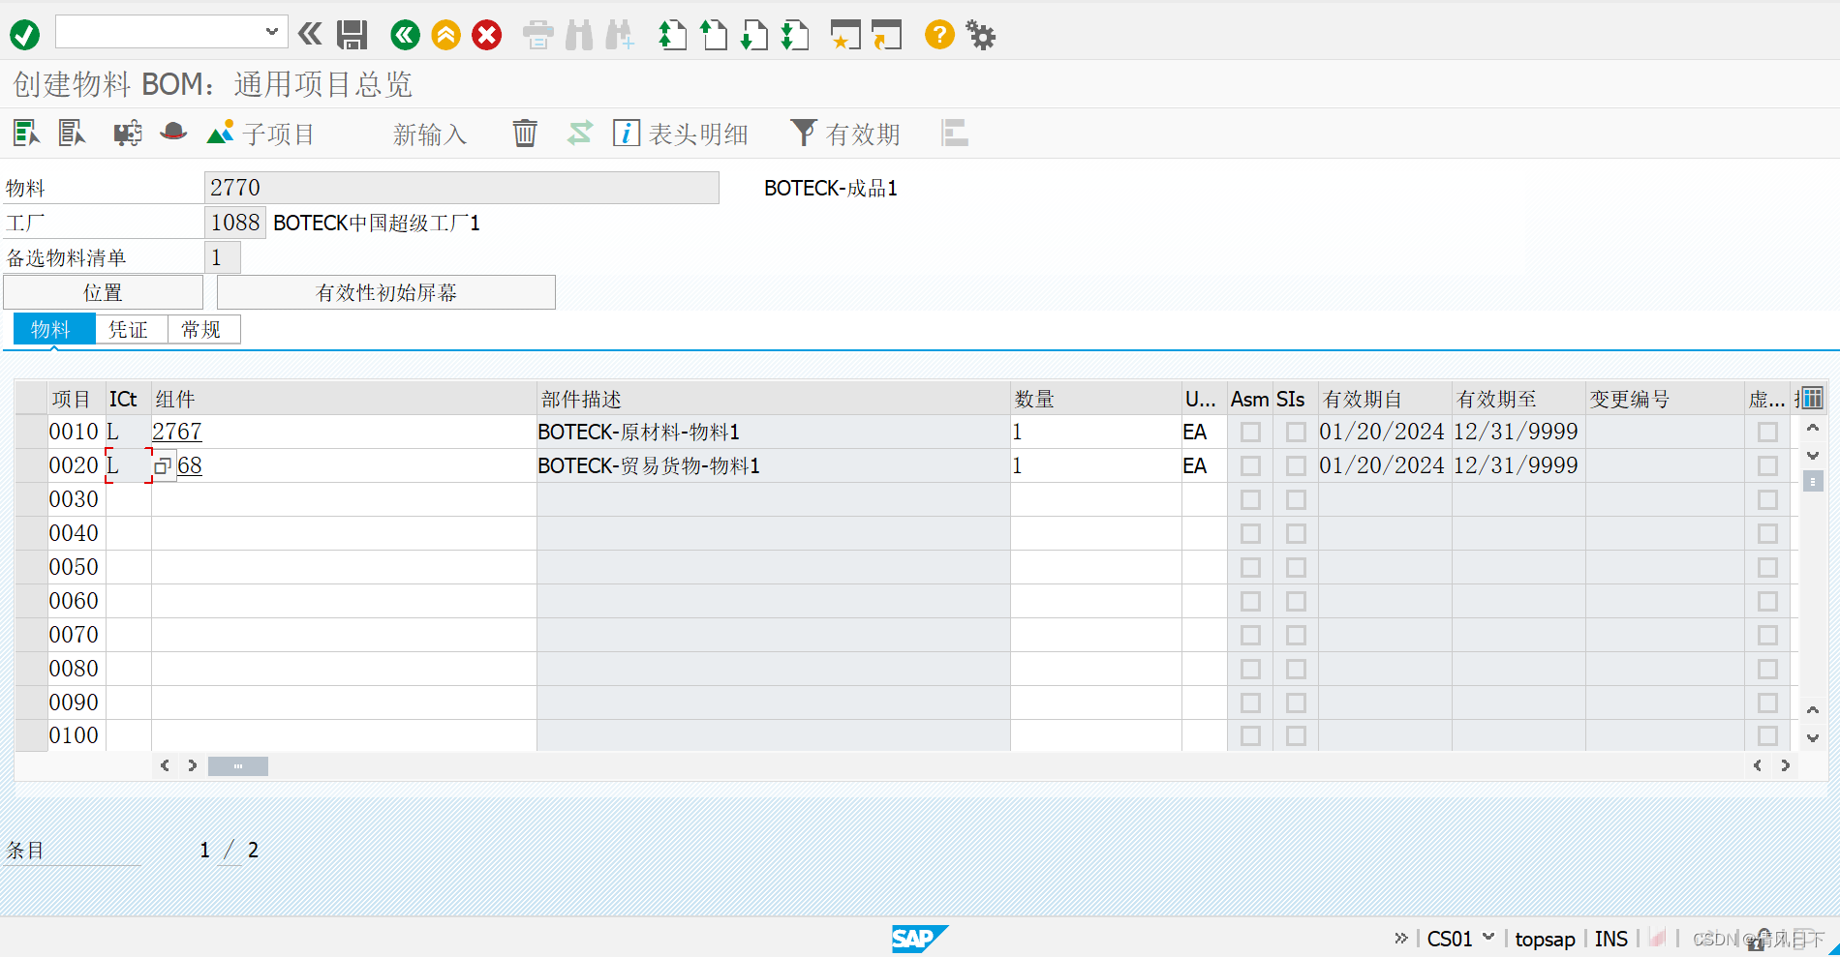This screenshot has height=957, width=1840.
Task: Click the horizontal scrollbar thumb under the table
Action: [238, 766]
